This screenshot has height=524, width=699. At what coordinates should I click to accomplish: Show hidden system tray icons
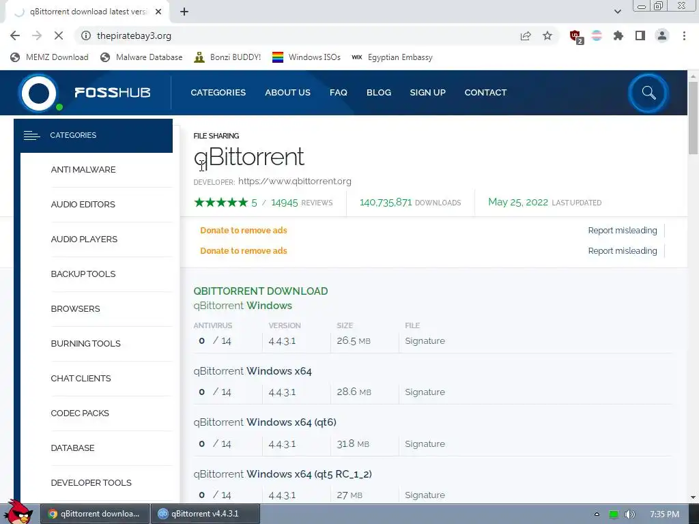pos(597,514)
